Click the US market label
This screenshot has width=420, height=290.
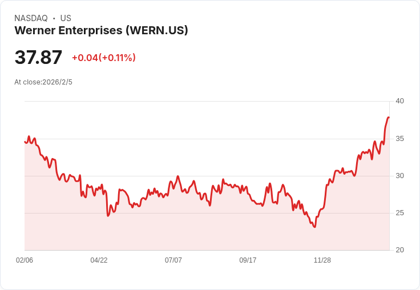click(66, 18)
